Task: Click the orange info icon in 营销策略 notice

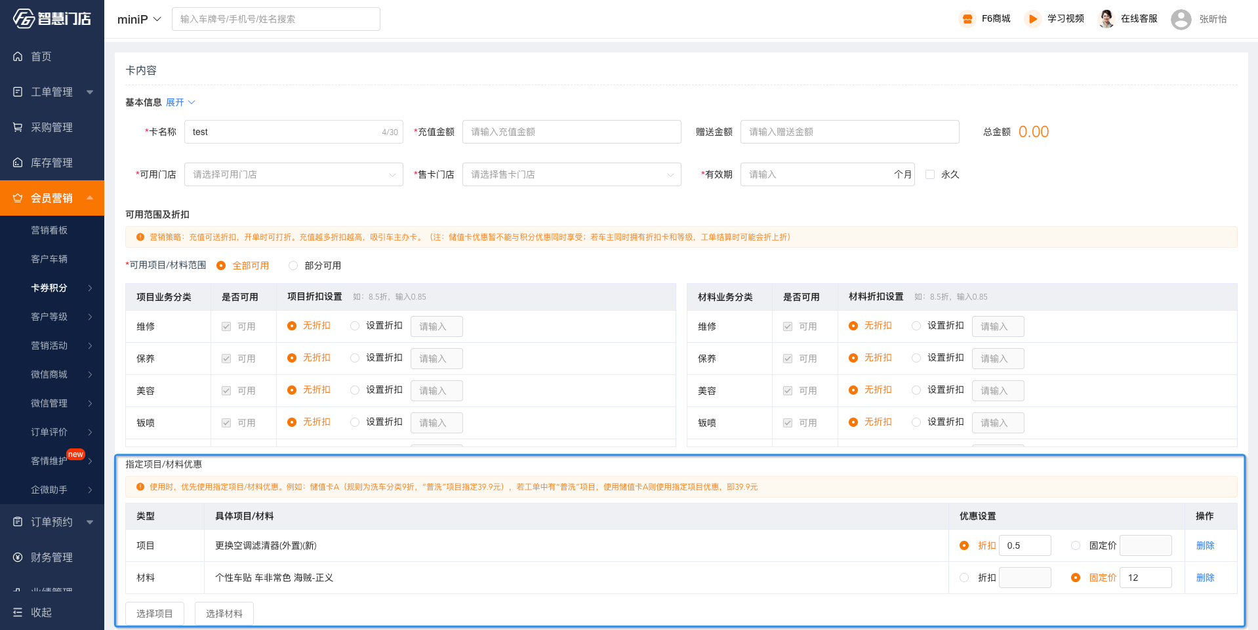Action: coord(140,237)
